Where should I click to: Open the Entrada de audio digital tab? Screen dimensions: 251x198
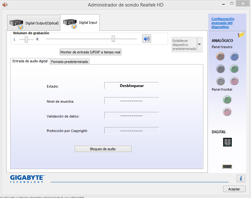30,61
